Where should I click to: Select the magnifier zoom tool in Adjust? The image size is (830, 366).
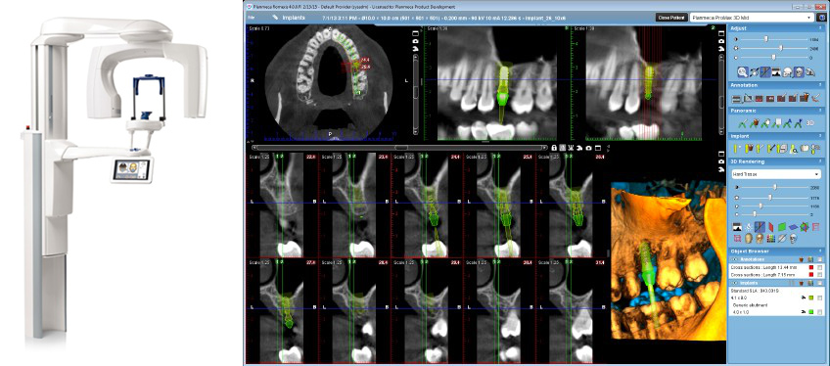pos(743,72)
